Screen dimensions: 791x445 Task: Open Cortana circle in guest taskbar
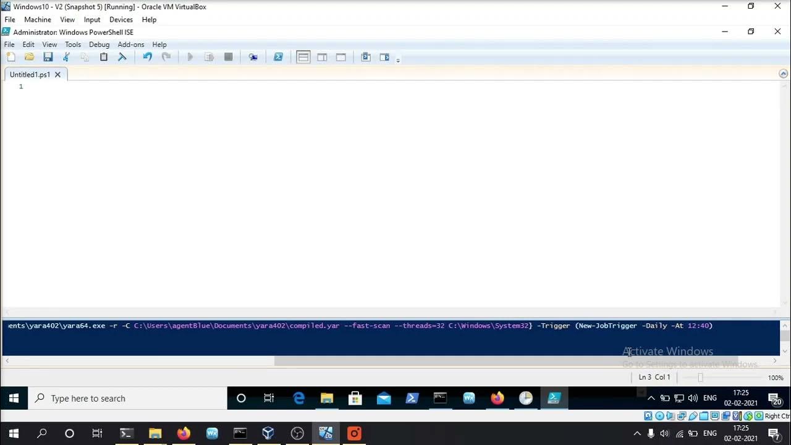[241, 399]
